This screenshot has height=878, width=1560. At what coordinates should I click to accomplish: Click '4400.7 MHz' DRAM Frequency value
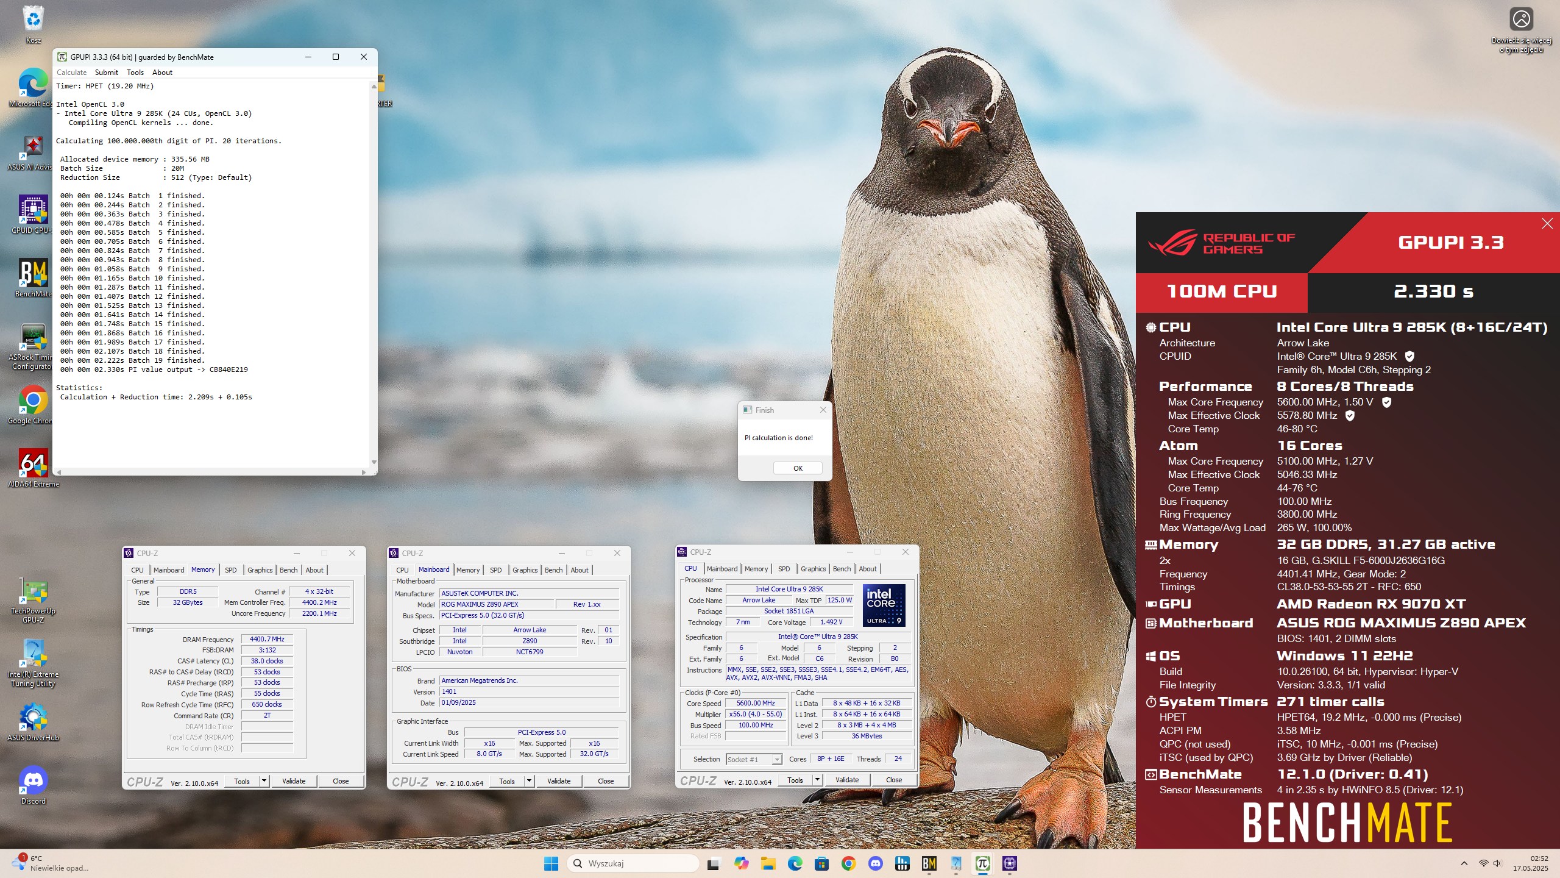pos(267,640)
